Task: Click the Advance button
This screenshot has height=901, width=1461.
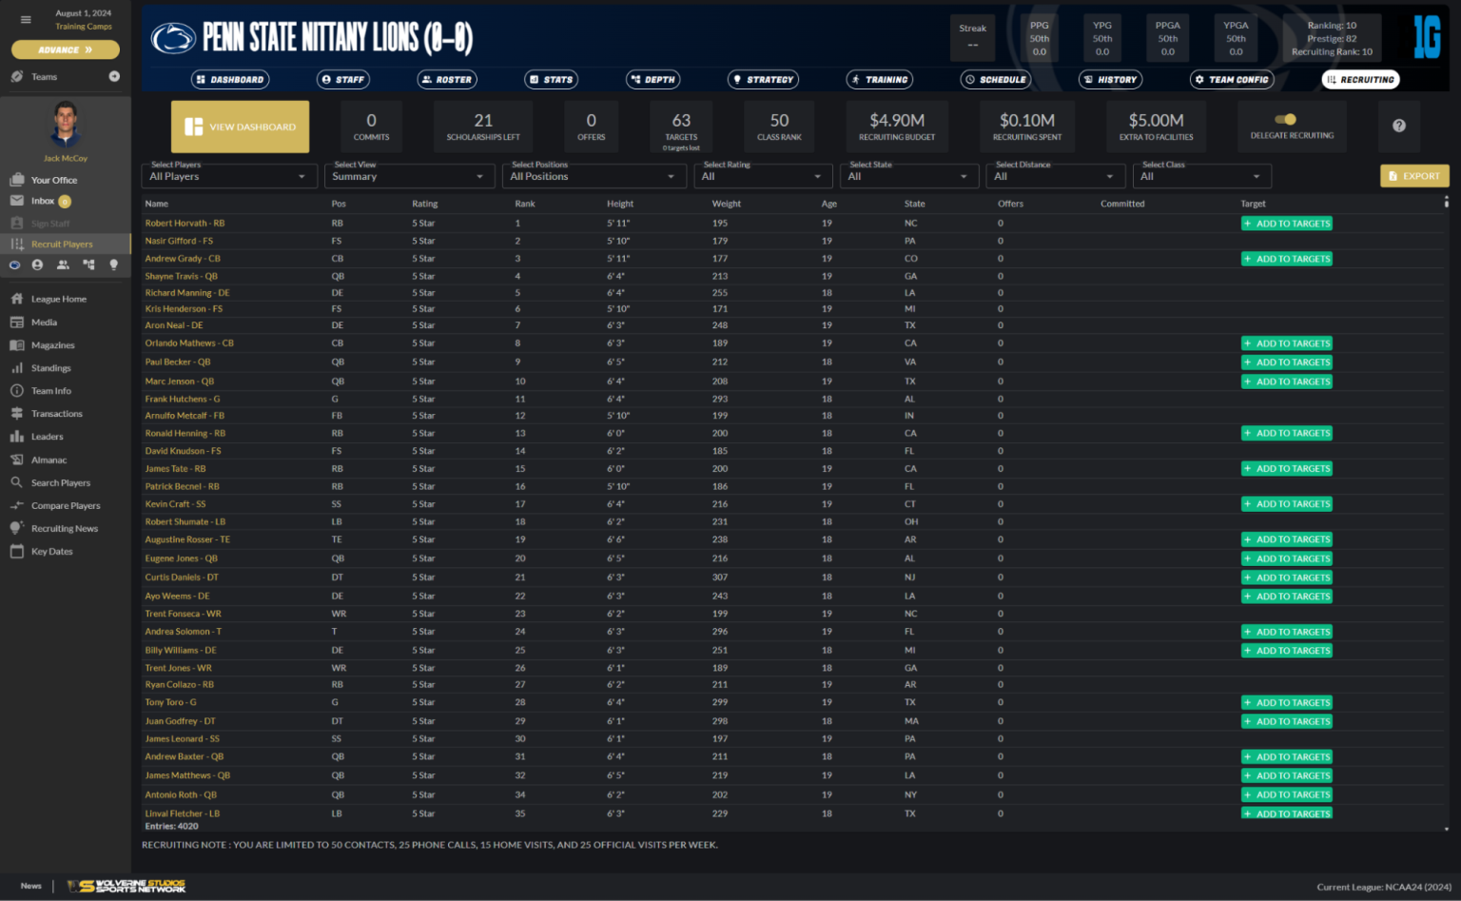Action: point(66,49)
